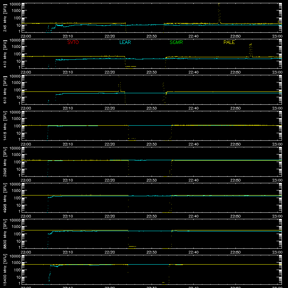Select the 4995 MHz [SFU] axis label

(x=5, y=198)
